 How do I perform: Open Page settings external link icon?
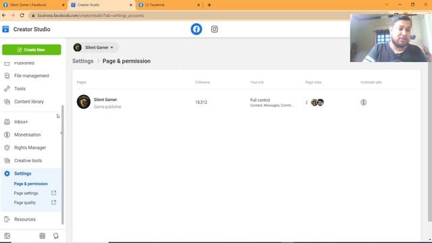tap(54, 193)
